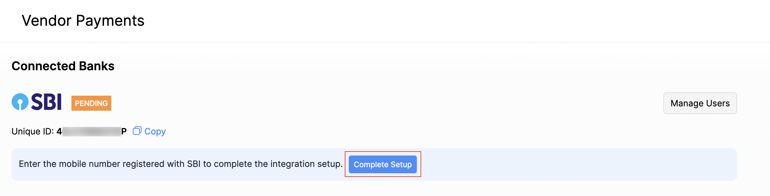770x196 pixels.
Task: Click the SBI wordmark lettering
Action: click(46, 102)
